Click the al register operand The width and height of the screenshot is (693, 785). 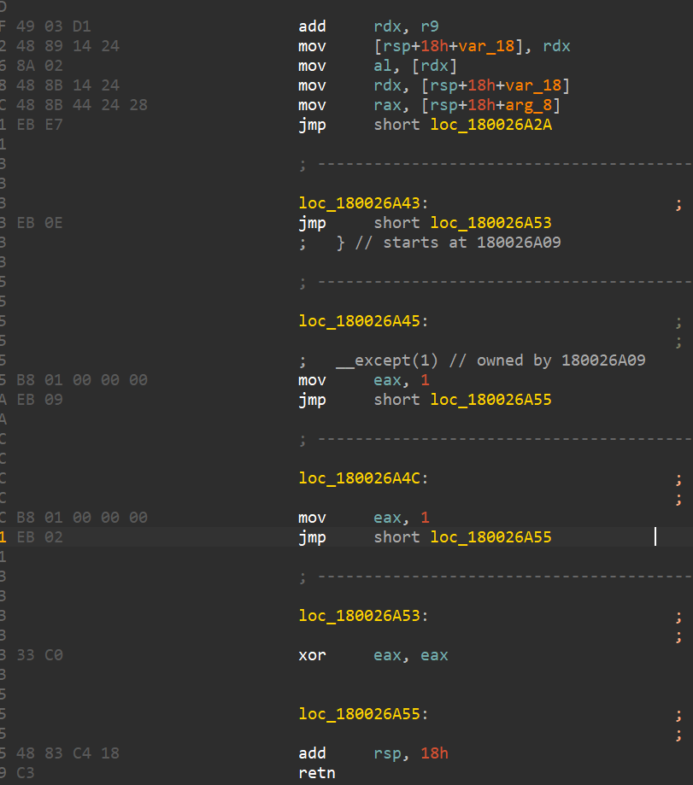point(383,66)
